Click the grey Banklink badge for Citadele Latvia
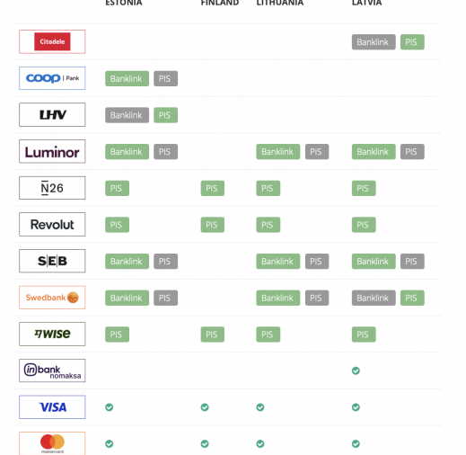466x455 pixels. tap(374, 42)
